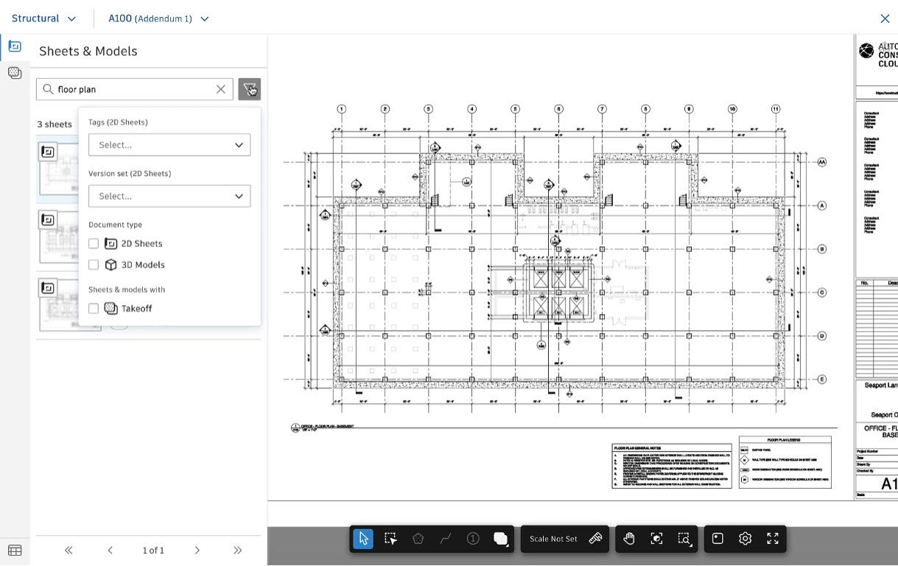Click the Floor Plan General Notes block
This screenshot has height=566, width=898.
click(x=672, y=466)
